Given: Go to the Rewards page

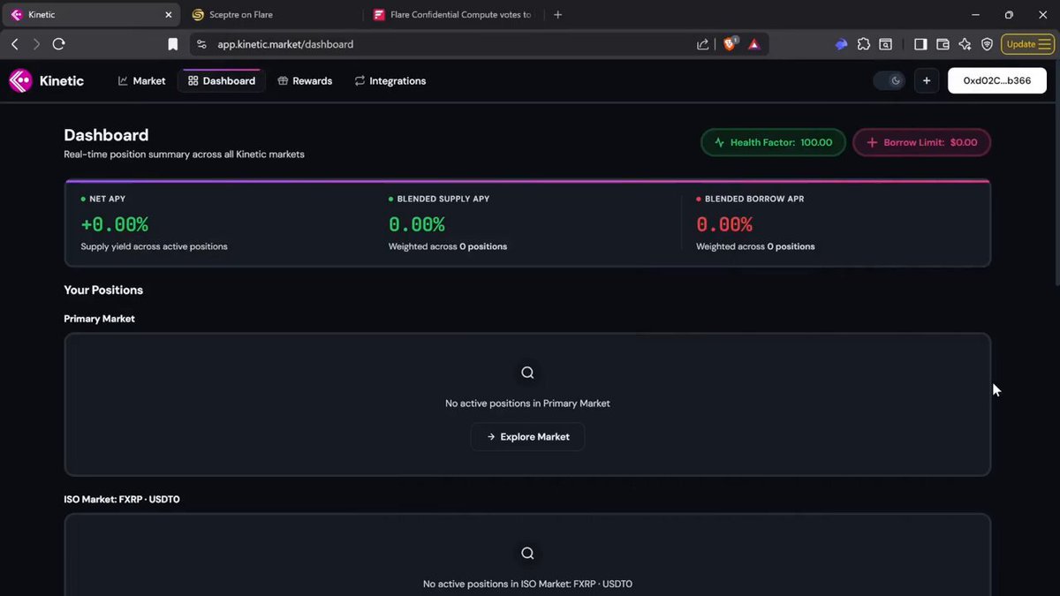Looking at the screenshot, I should (305, 80).
